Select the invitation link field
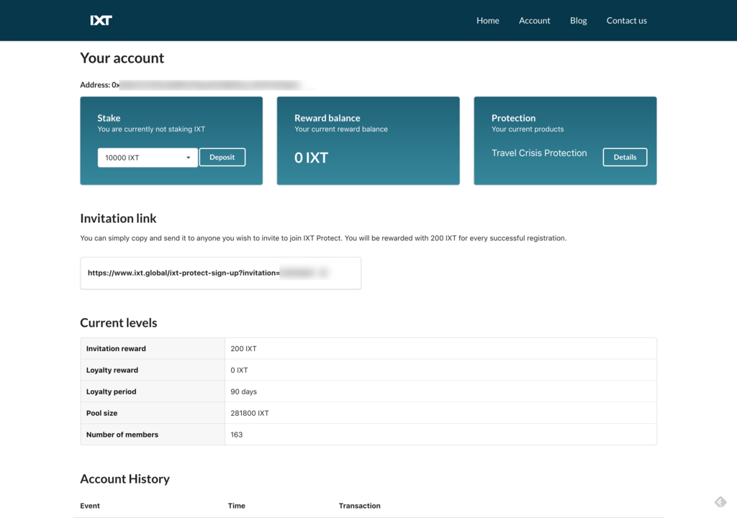 click(x=220, y=273)
